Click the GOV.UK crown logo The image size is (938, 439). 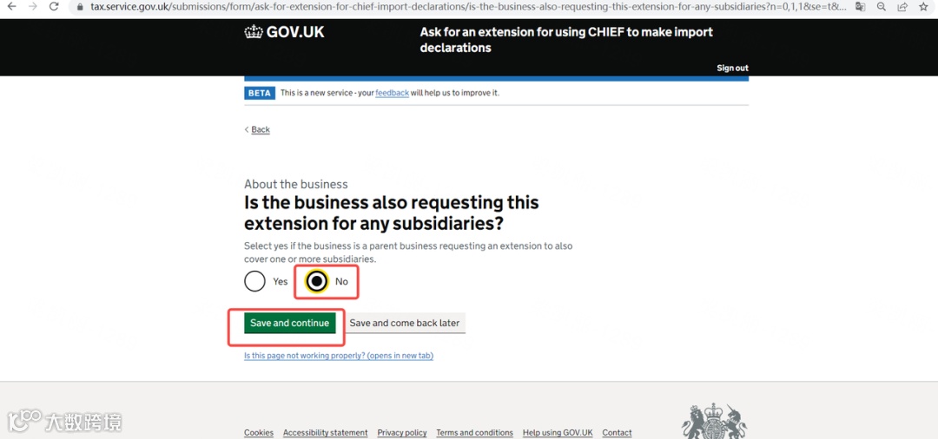(284, 32)
